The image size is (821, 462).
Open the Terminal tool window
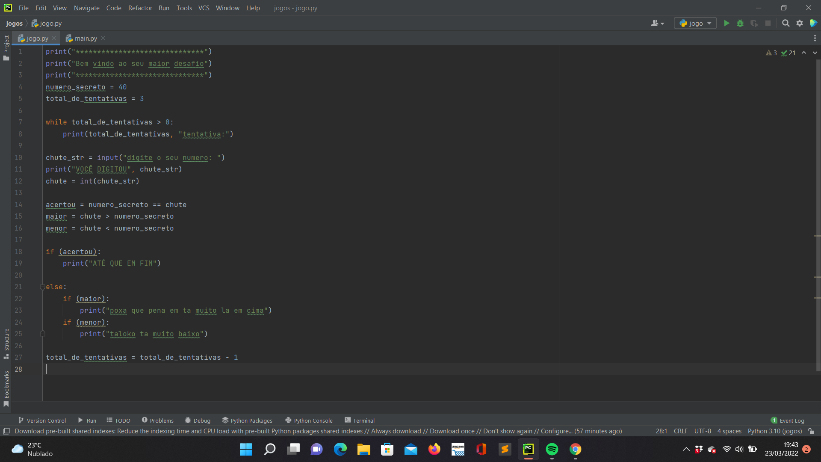[x=360, y=421]
